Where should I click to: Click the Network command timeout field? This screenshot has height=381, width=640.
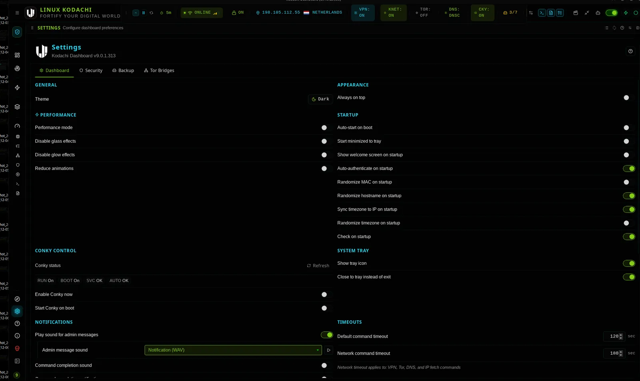(614, 353)
